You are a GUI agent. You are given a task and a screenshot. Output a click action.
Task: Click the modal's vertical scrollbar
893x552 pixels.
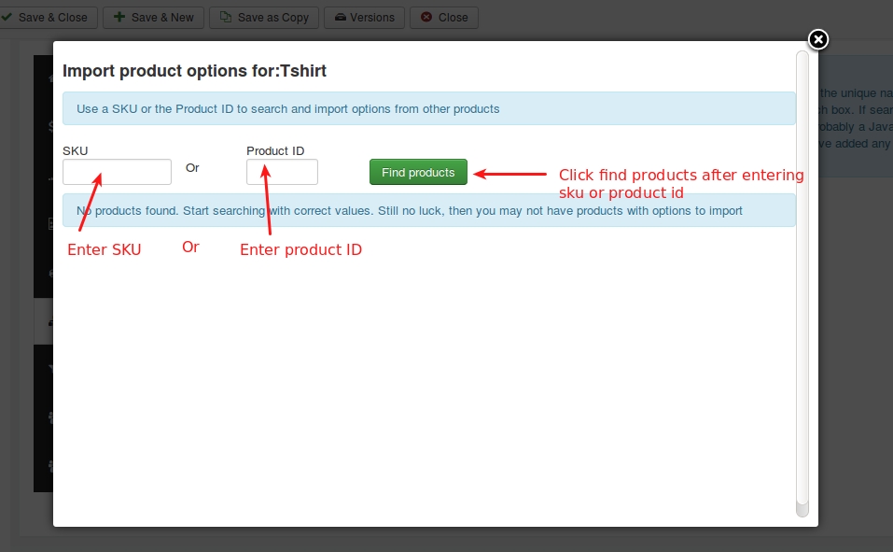point(802,280)
